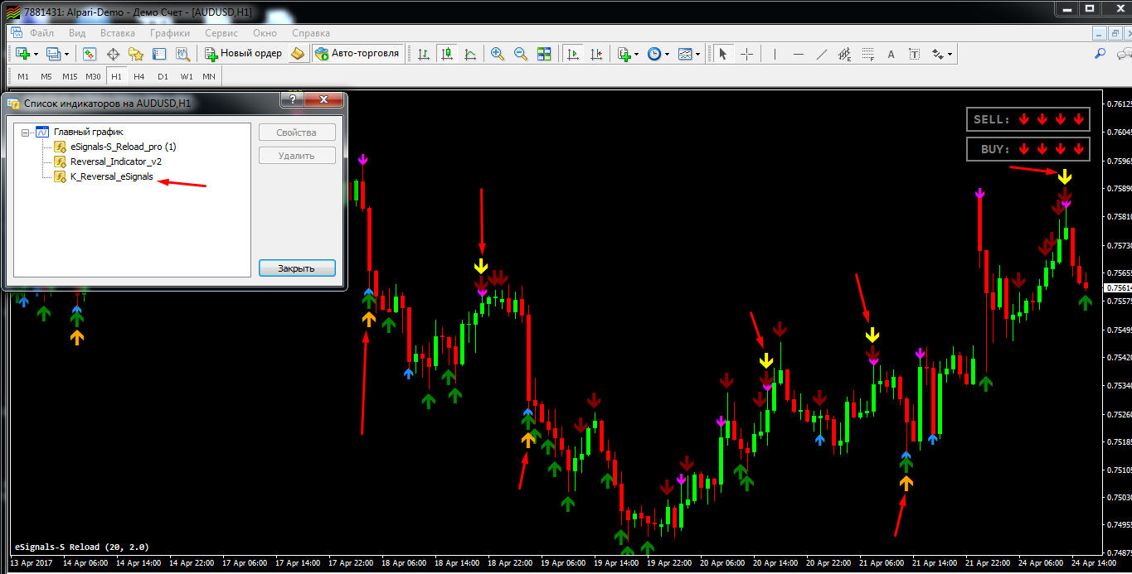Collapse the Главный график tree node
Viewport: 1132px width, 574px height.
(26, 132)
